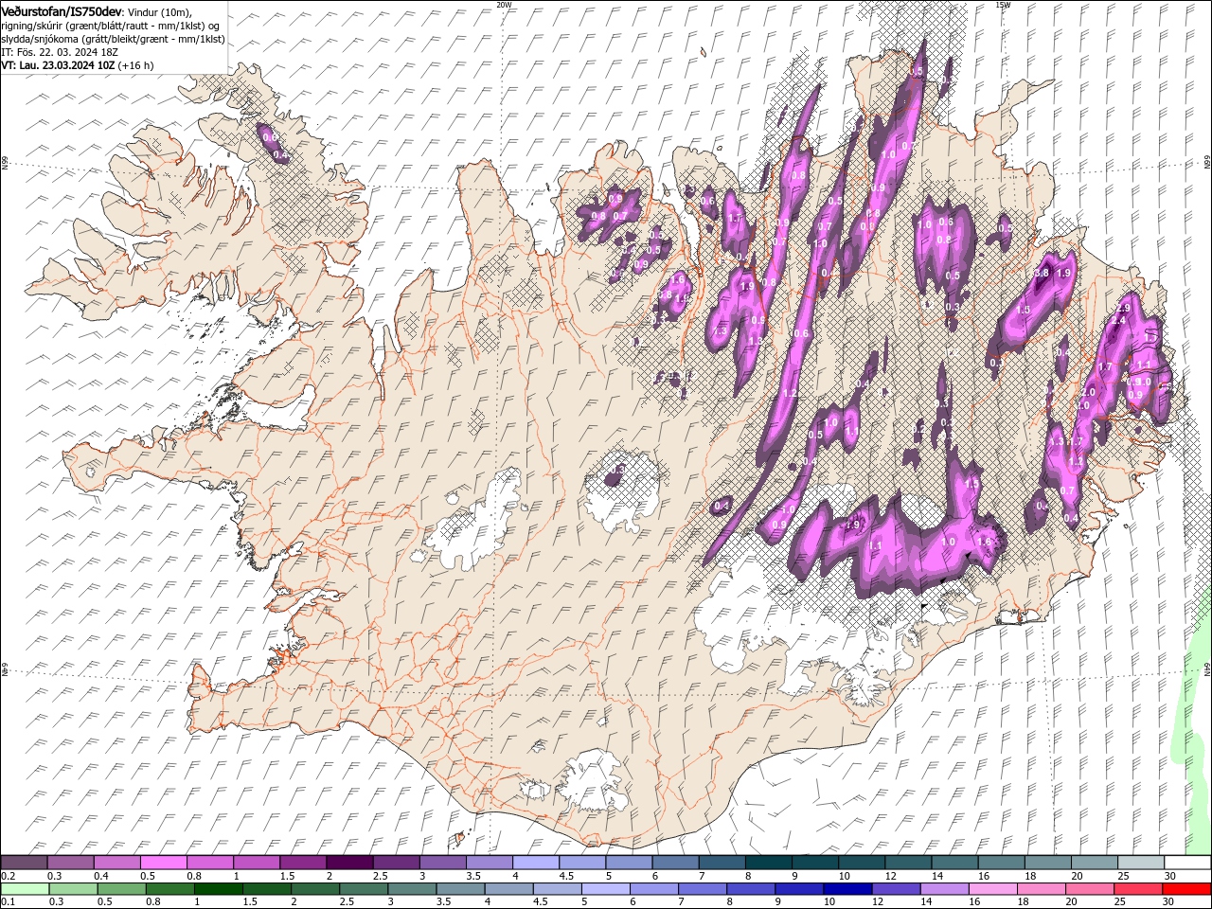Click the (+16 h) forecast offset text
This screenshot has width=1212, height=909.
click(136, 65)
